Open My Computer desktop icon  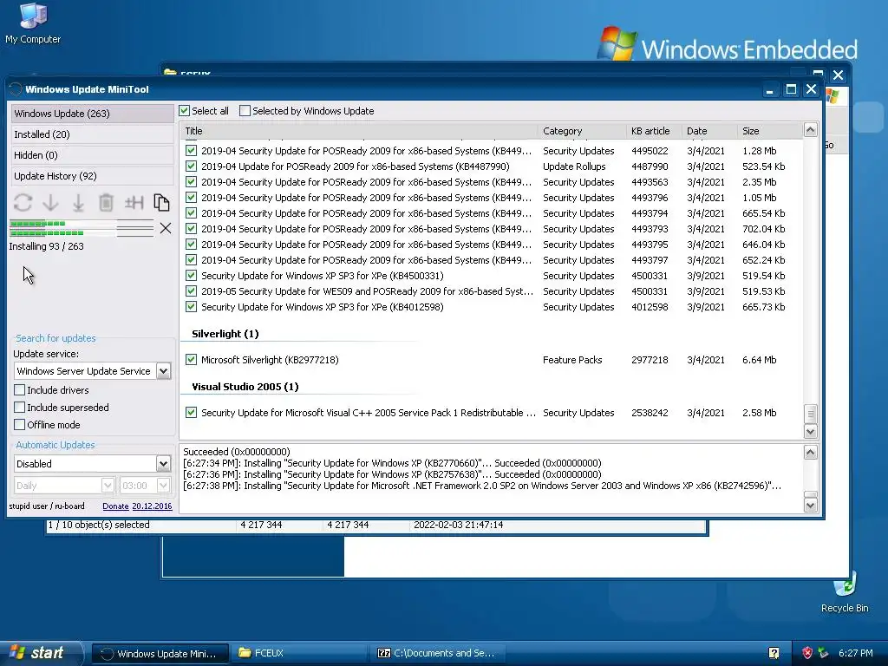[x=33, y=23]
